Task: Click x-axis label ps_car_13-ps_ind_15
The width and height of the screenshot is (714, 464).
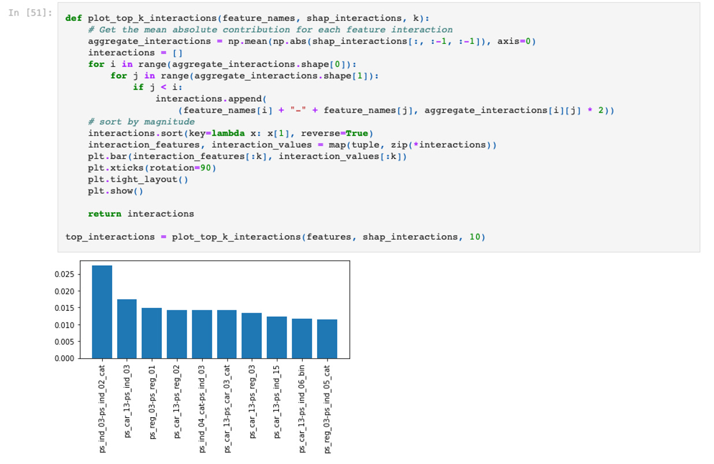Action: [277, 402]
